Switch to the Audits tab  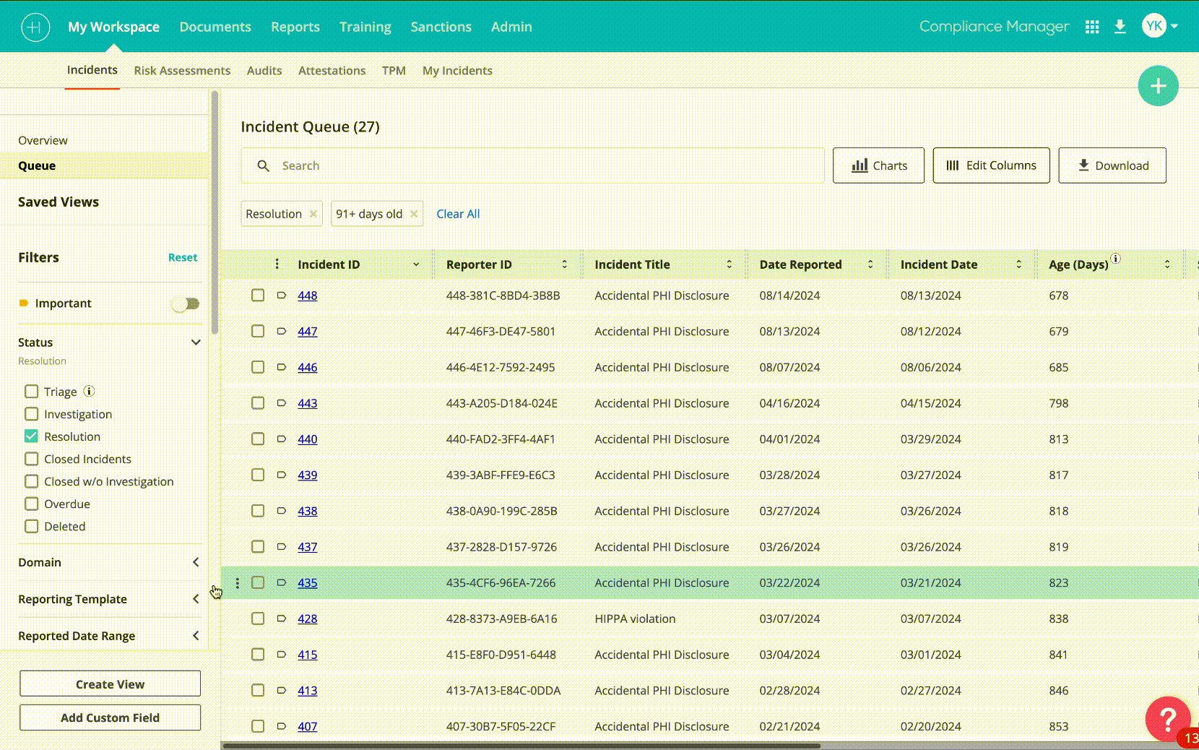264,71
